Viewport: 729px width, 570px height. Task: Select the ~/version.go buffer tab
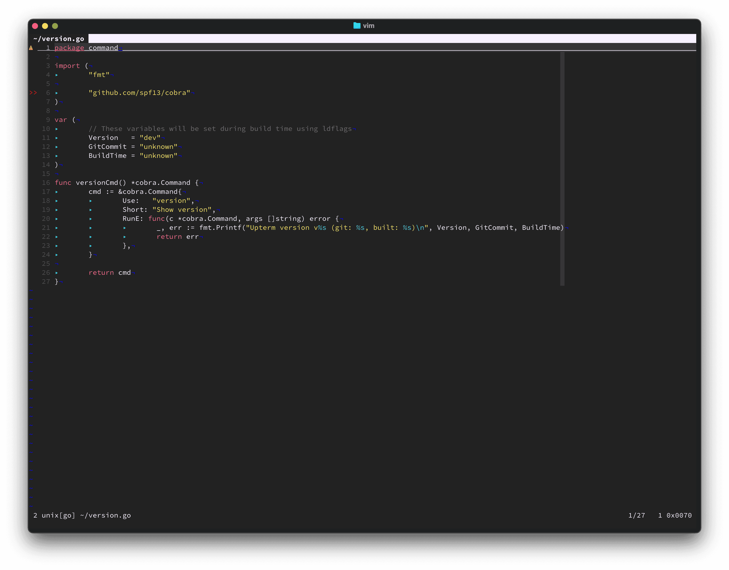59,39
